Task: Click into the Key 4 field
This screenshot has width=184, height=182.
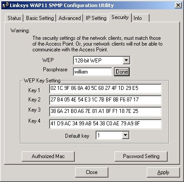Action: pyautogui.click(x=105, y=124)
